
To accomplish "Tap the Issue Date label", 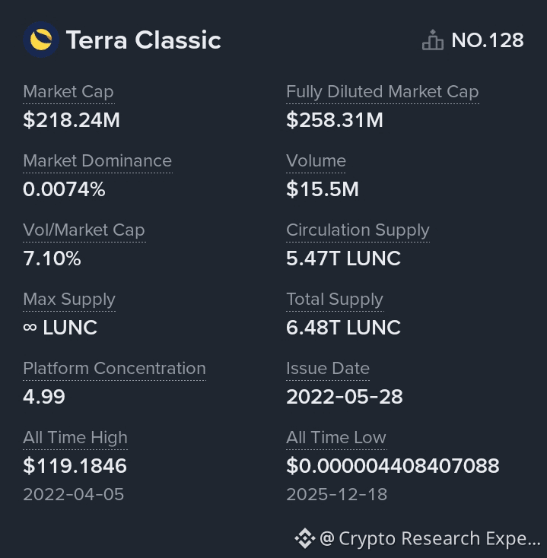I will [327, 369].
